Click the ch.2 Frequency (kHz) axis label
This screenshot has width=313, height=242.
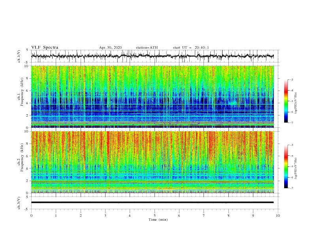tap(21, 157)
